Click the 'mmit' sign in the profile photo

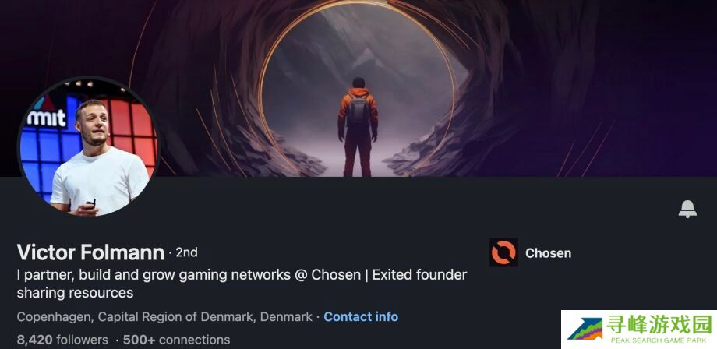click(x=47, y=118)
